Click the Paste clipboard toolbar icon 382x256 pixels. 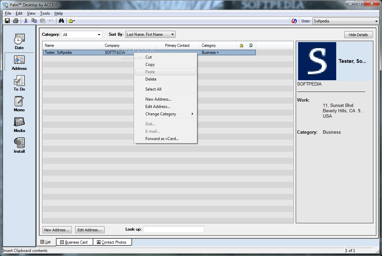tap(43, 21)
